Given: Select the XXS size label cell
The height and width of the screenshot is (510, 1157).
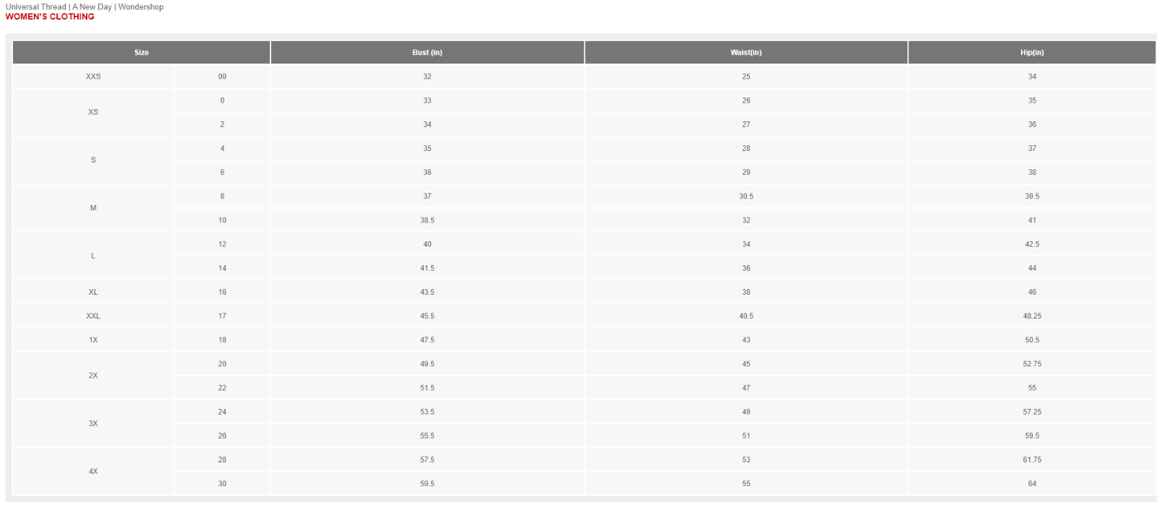Looking at the screenshot, I should [x=93, y=77].
